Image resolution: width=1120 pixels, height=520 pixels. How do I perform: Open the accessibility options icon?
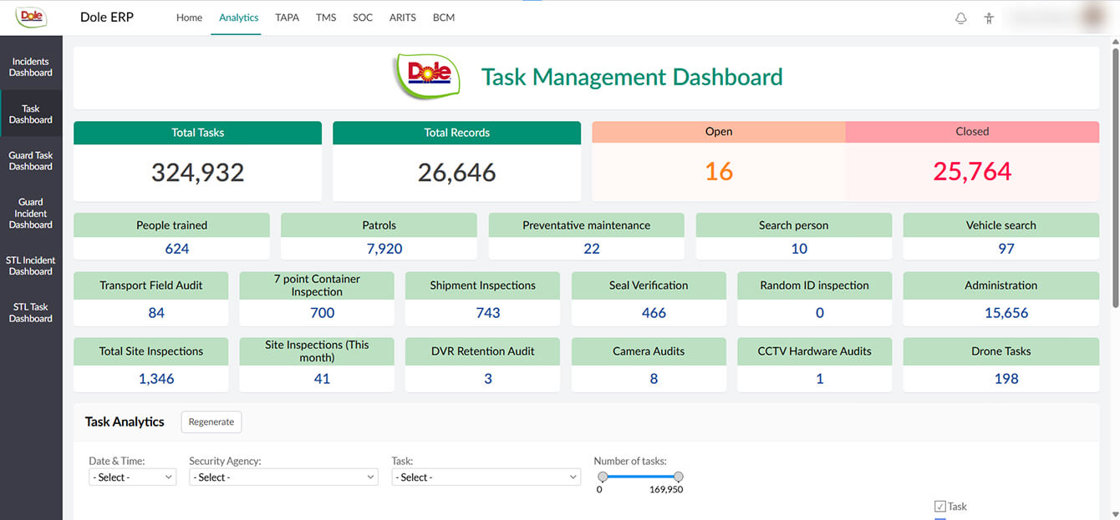989,18
